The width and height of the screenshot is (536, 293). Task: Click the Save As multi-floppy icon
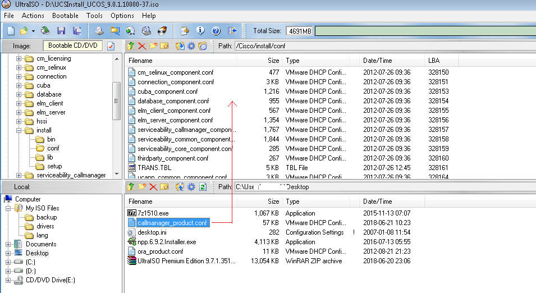pyautogui.click(x=77, y=31)
